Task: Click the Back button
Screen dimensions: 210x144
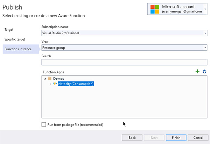Action: click(132, 138)
